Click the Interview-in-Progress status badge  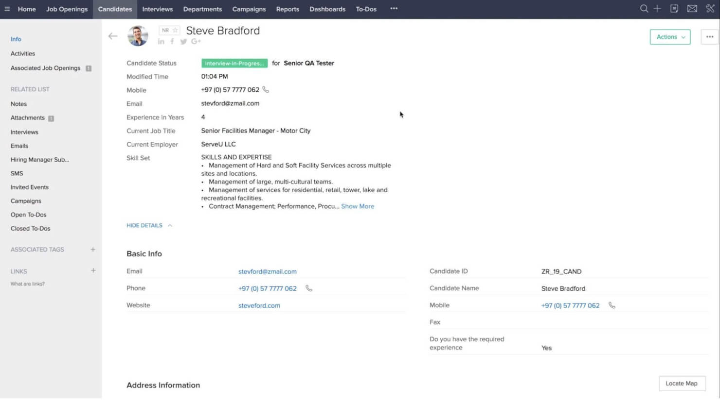pyautogui.click(x=234, y=63)
